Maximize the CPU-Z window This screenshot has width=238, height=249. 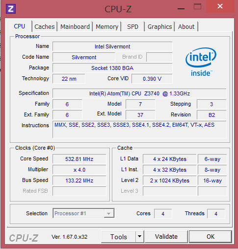pyautogui.click(x=197, y=7)
